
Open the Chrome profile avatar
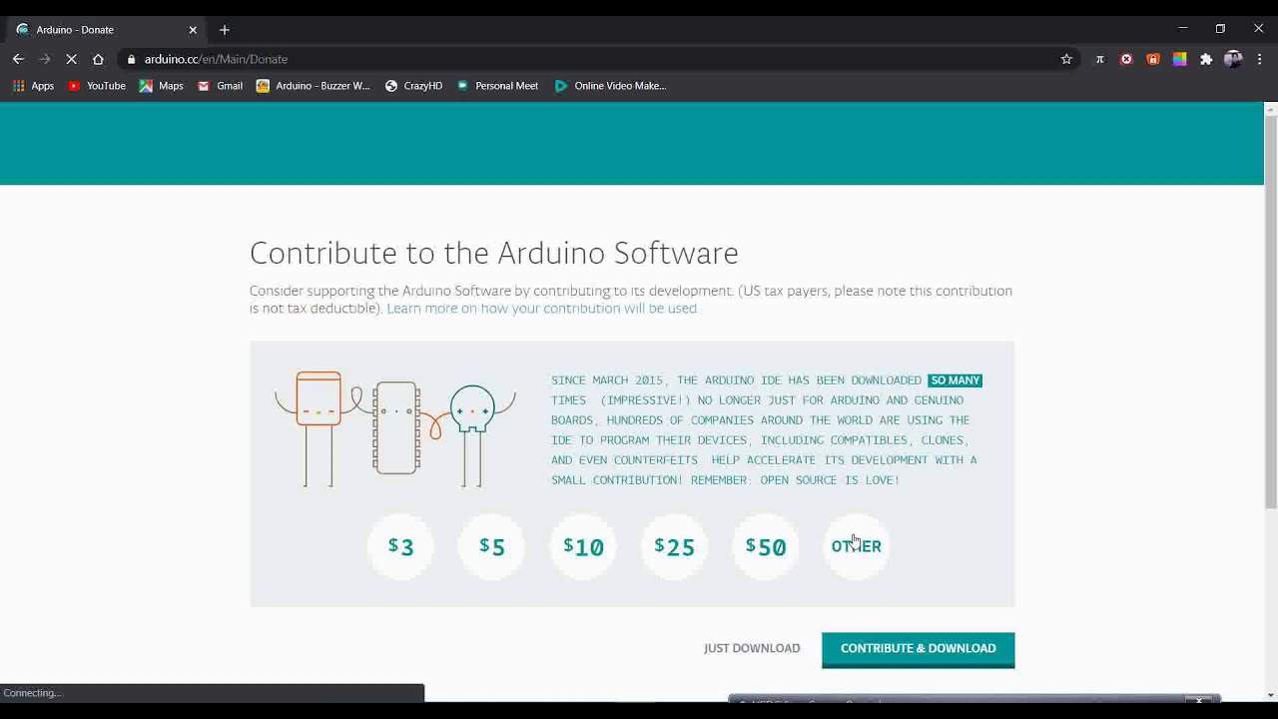point(1233,59)
